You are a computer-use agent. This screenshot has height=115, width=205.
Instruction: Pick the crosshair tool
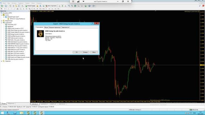tap(5, 9)
